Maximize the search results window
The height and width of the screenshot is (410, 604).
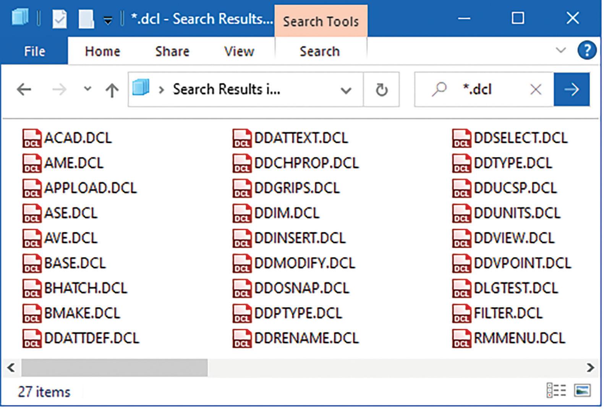pyautogui.click(x=518, y=18)
